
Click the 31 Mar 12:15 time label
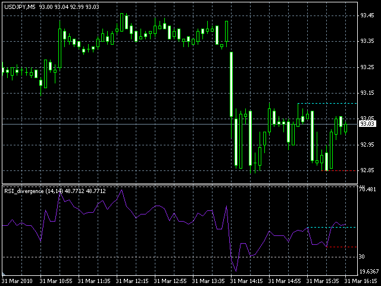pos(132,281)
